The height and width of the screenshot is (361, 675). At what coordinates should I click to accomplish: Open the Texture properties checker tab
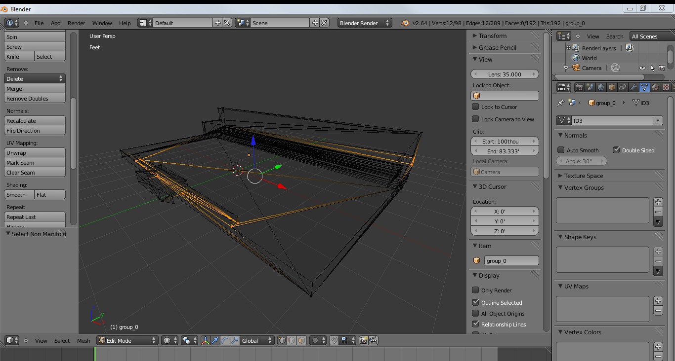(x=666, y=87)
